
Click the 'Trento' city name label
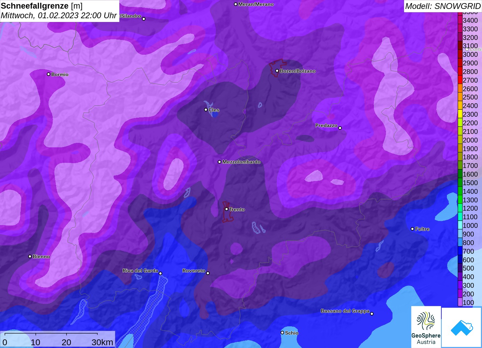pos(237,209)
